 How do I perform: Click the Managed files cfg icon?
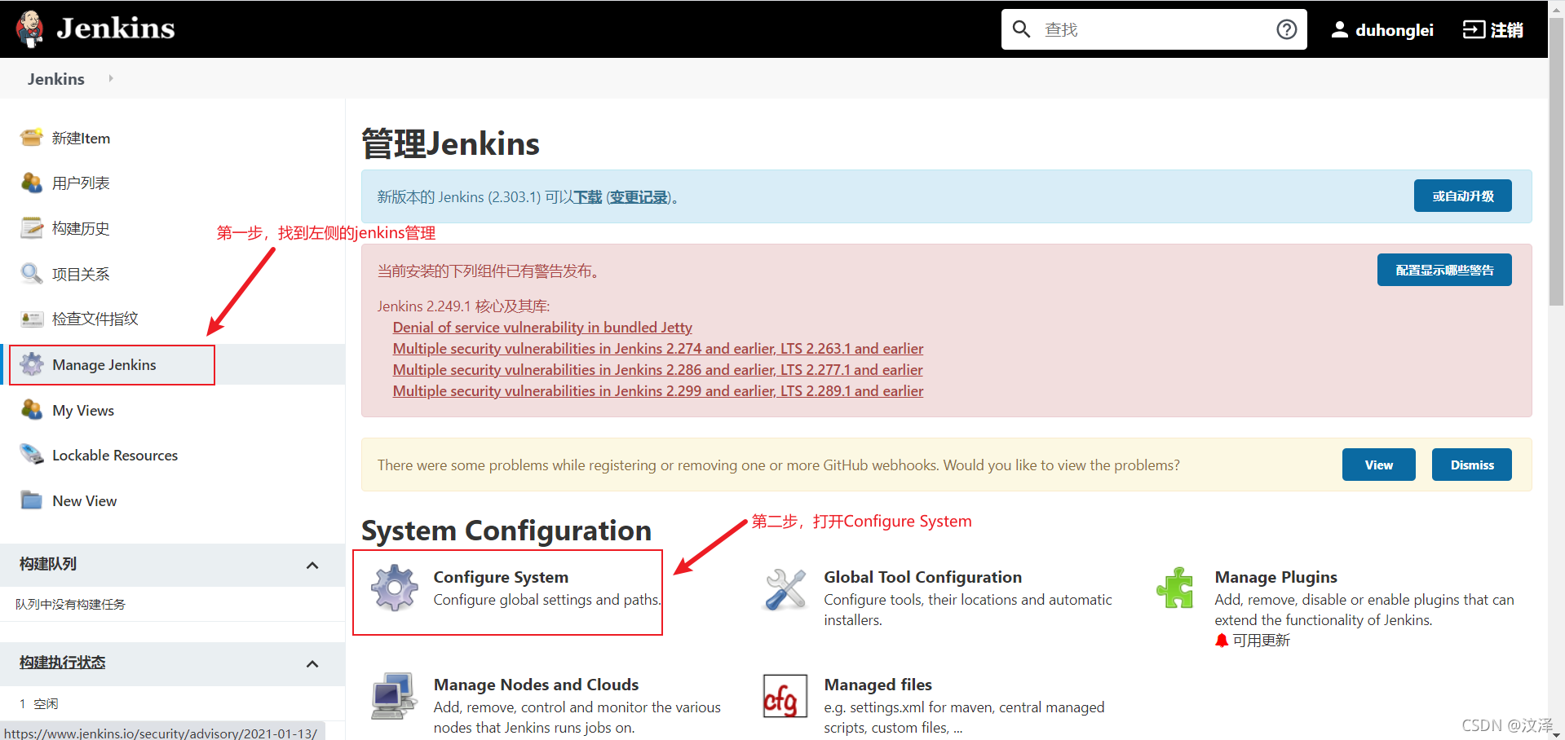coord(785,695)
